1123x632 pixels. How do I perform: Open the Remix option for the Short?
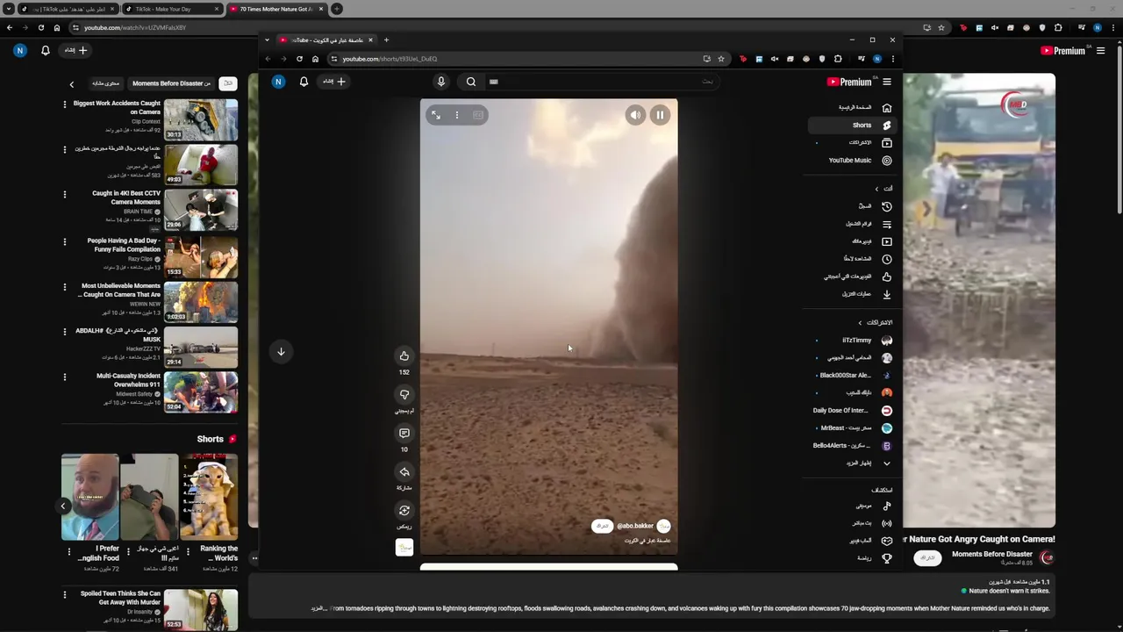coord(404,510)
